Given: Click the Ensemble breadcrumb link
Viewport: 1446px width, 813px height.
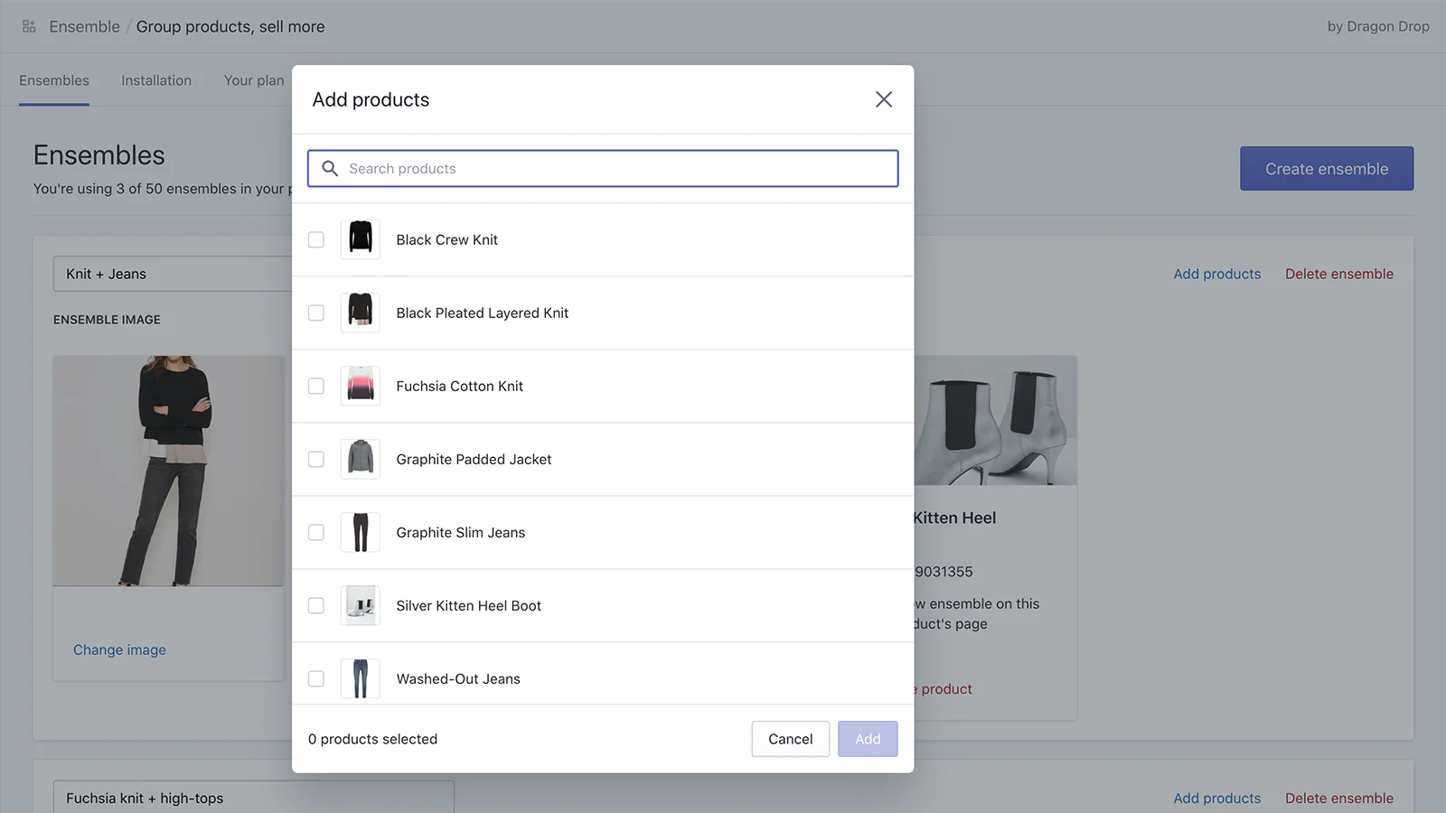Looking at the screenshot, I should point(85,26).
